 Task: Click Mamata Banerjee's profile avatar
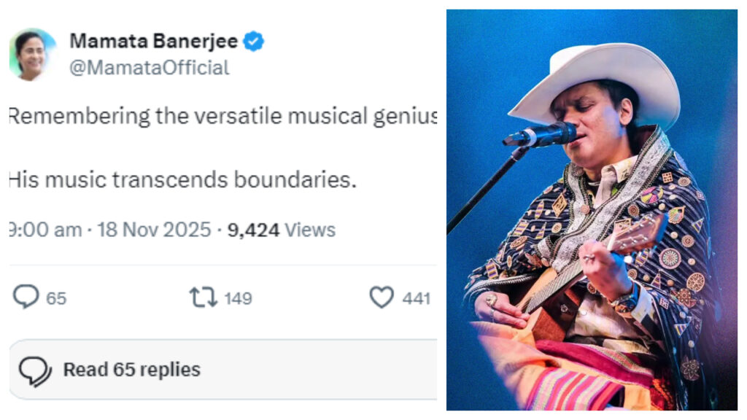pos(31,55)
